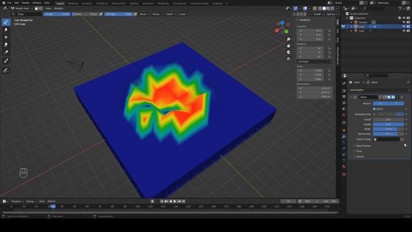
Task: Open the Brush settings dropdown
Action: tap(144, 14)
